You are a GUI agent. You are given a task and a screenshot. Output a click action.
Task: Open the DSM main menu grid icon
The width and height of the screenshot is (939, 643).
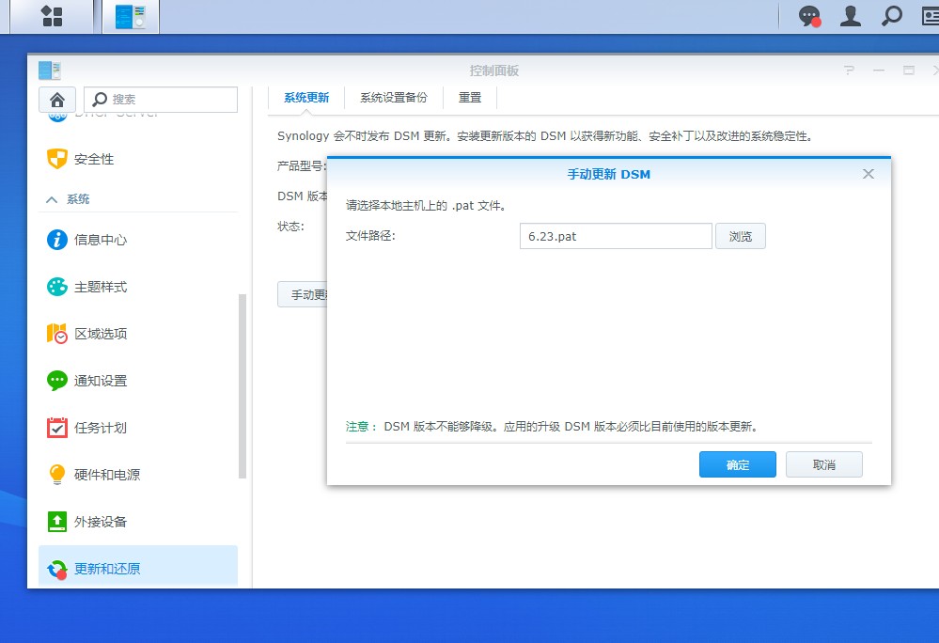tap(52, 16)
